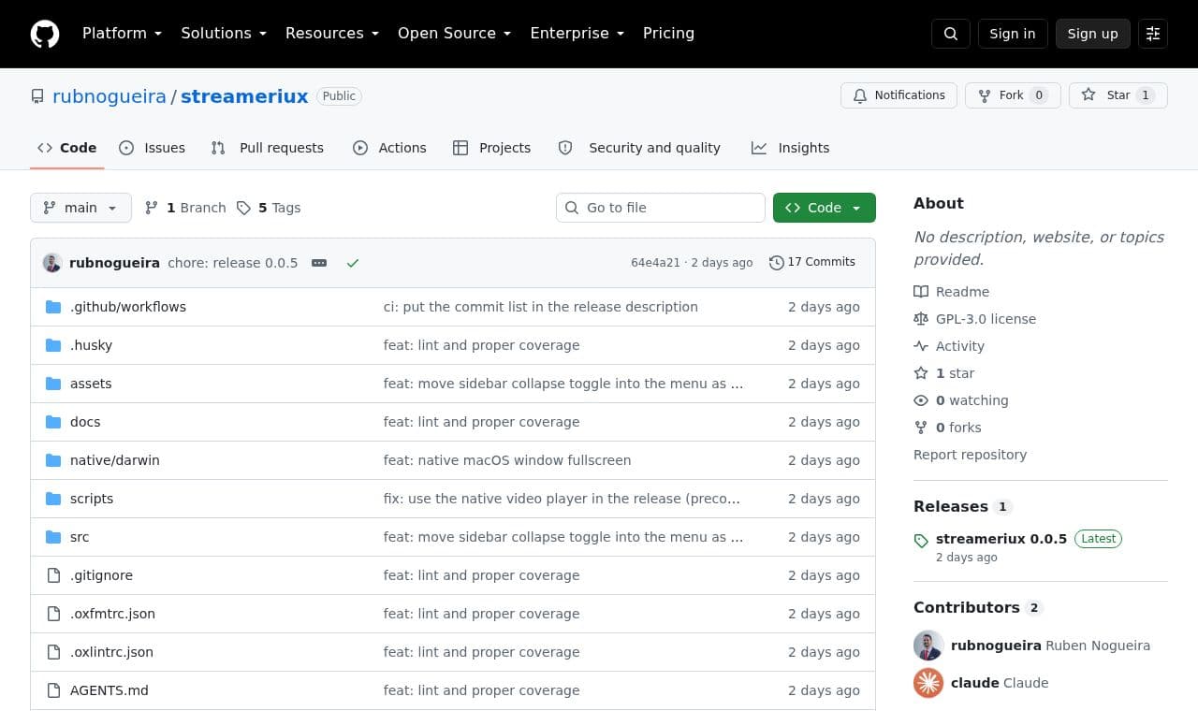Expand the Enterprise menu
Image resolution: width=1198 pixels, height=711 pixels.
point(577,34)
